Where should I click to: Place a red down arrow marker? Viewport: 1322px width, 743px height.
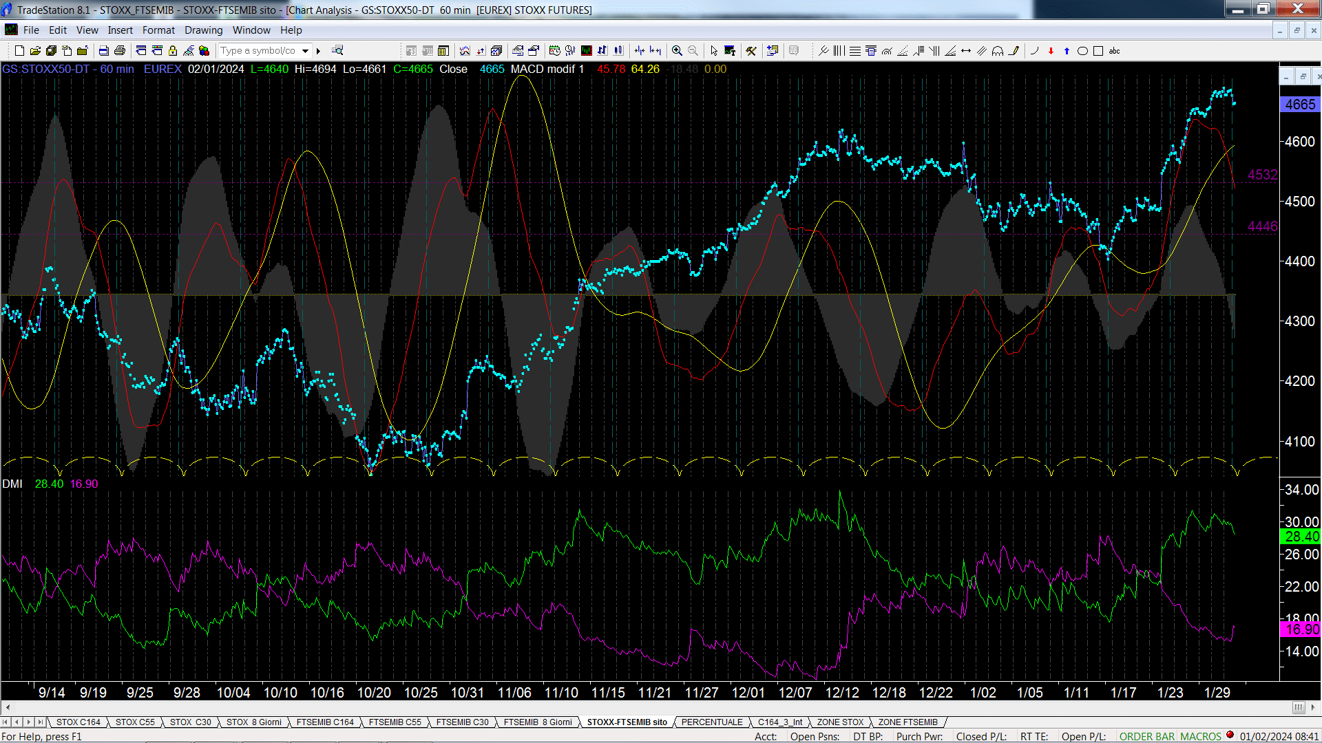coord(1051,51)
